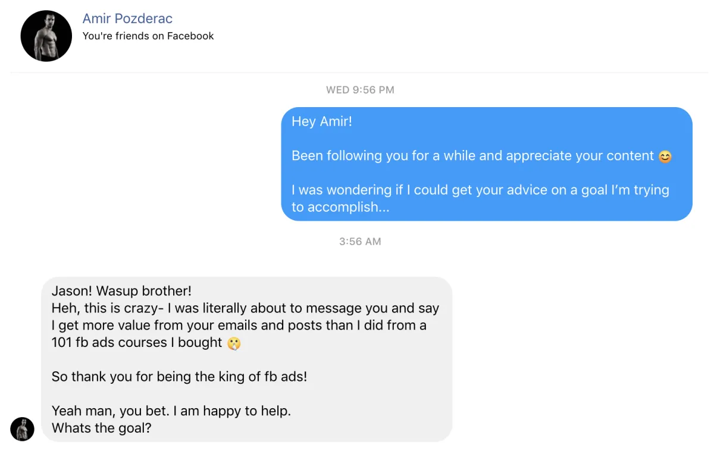Viewport: 714px width, 454px height.
Task: Click the "101 fb ads courses I bought" text
Action: pos(137,343)
